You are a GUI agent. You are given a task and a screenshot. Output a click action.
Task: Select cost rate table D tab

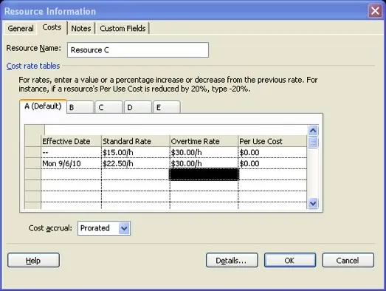(137, 107)
